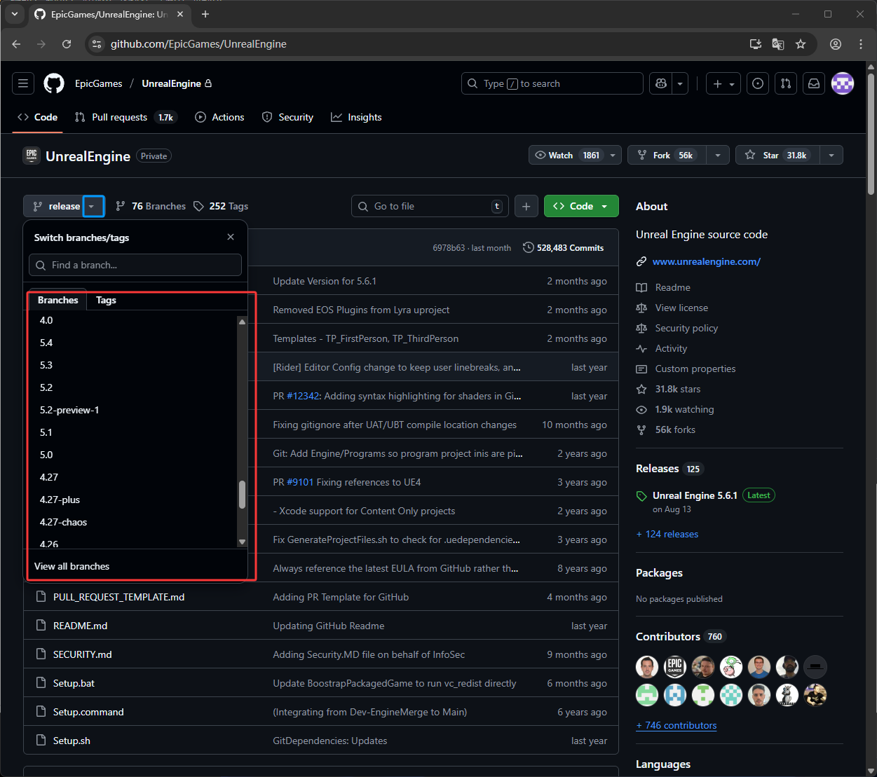The height and width of the screenshot is (777, 877).
Task: Open a new browser tab
Action: (205, 14)
